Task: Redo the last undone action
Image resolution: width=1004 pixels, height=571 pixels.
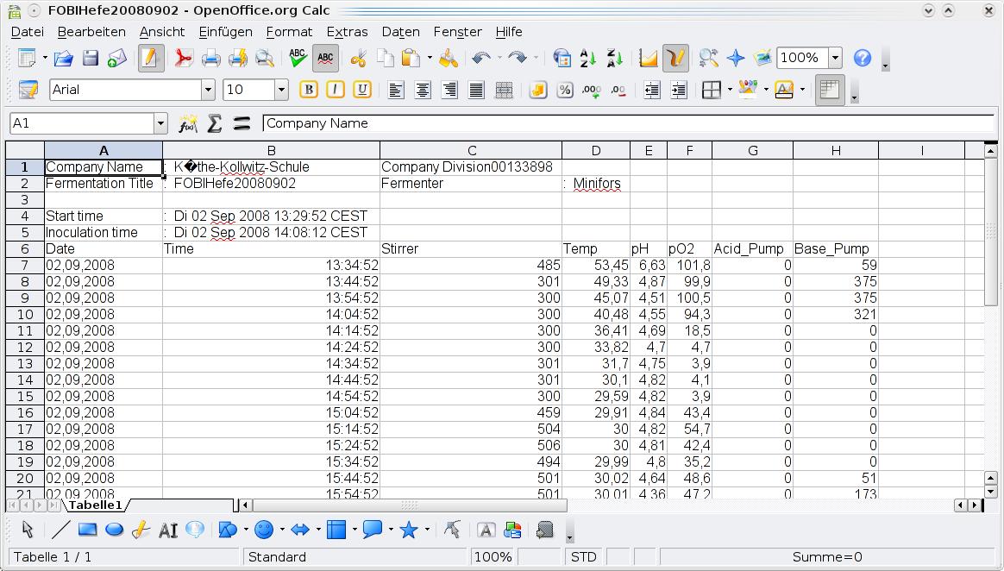Action: point(517,59)
